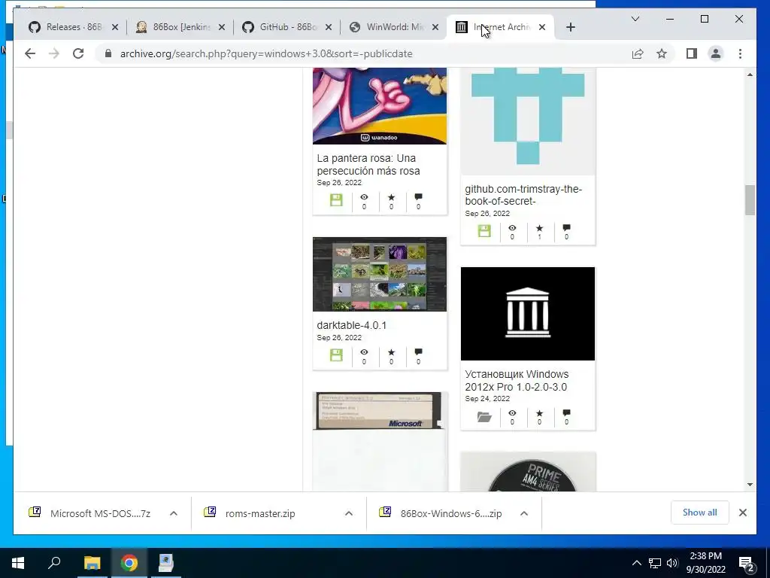Click the share page icon in address bar

(638, 53)
